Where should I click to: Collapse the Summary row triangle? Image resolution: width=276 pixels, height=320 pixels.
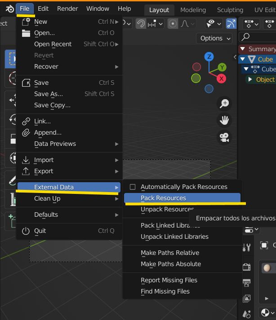tap(243, 49)
